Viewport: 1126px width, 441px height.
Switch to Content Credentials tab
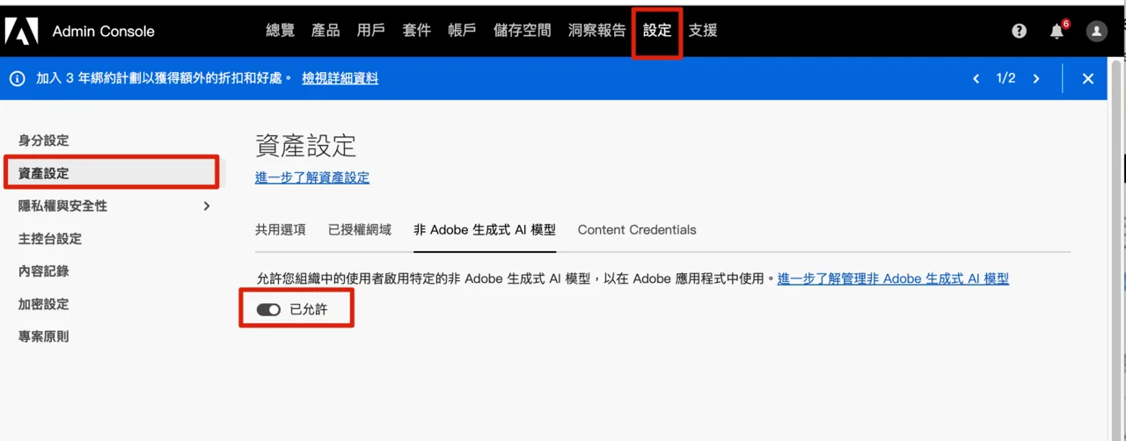click(637, 230)
